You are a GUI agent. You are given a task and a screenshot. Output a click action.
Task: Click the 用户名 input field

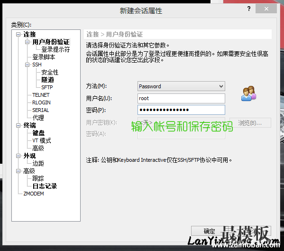pyautogui.click(x=181, y=98)
